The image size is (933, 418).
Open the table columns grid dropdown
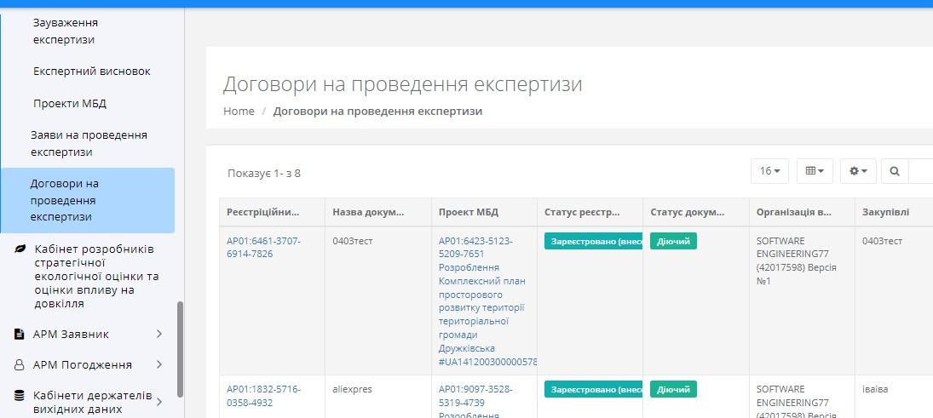(x=814, y=171)
